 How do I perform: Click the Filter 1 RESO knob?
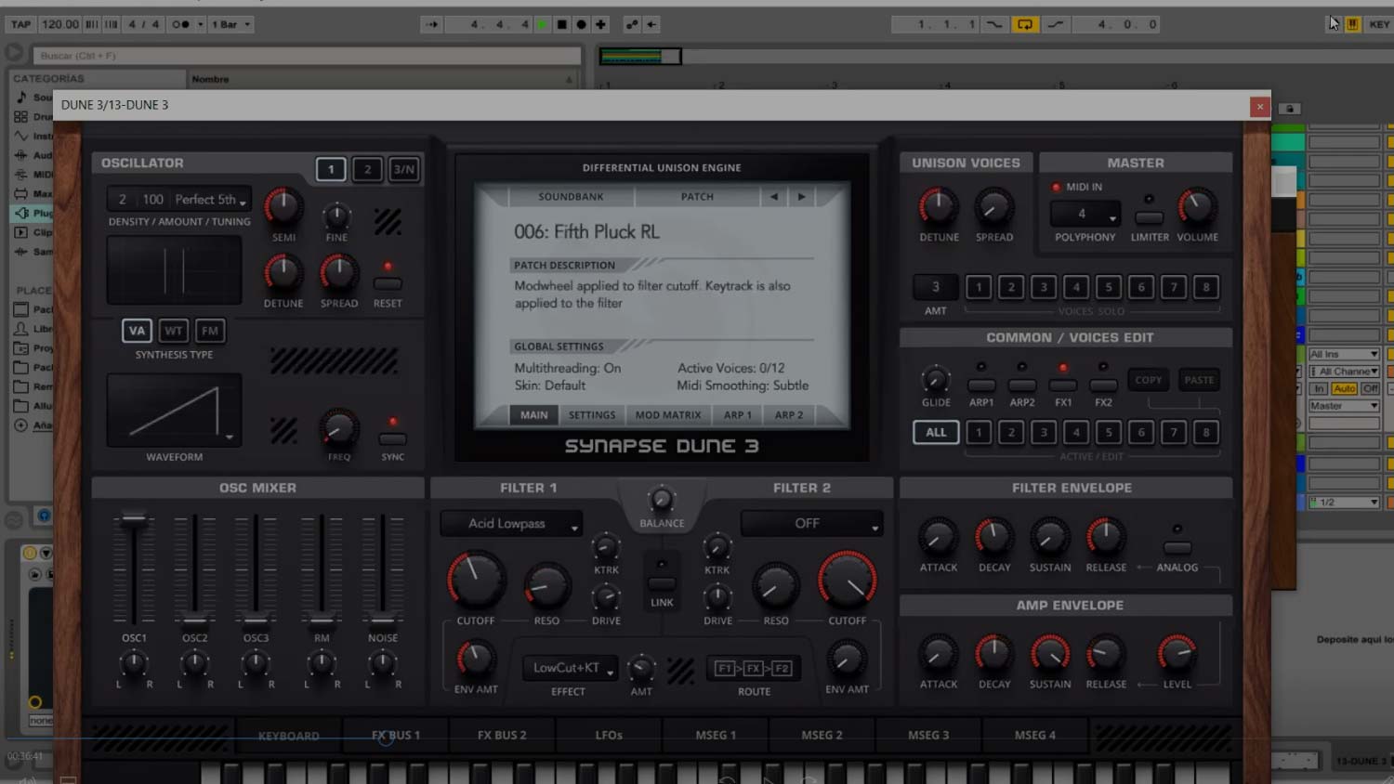click(546, 585)
